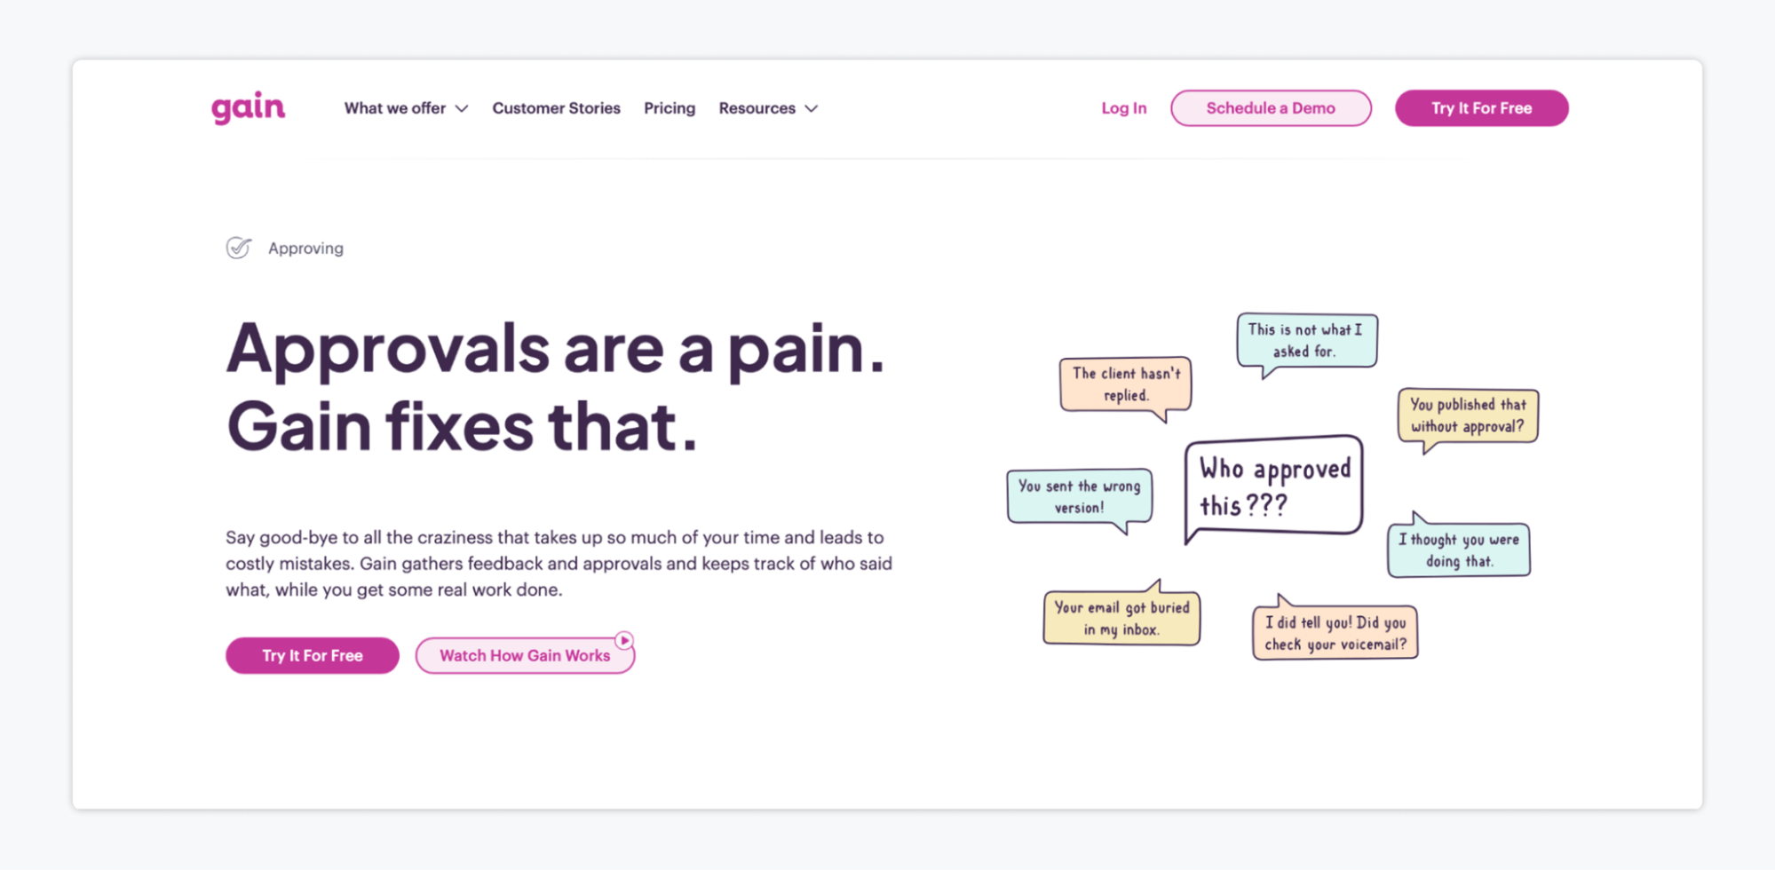Click the "You sent the wrong version!" bubble
This screenshot has width=1775, height=870.
(1079, 496)
